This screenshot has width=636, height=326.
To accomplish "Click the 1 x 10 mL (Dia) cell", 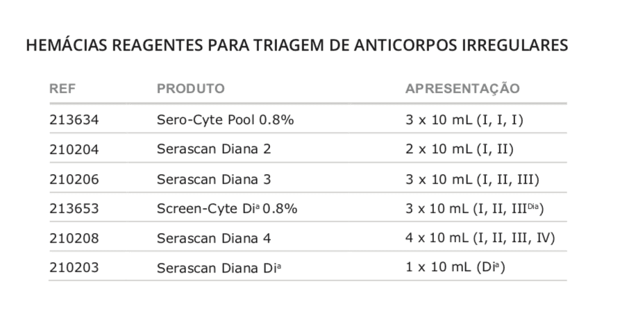I will tap(455, 267).
